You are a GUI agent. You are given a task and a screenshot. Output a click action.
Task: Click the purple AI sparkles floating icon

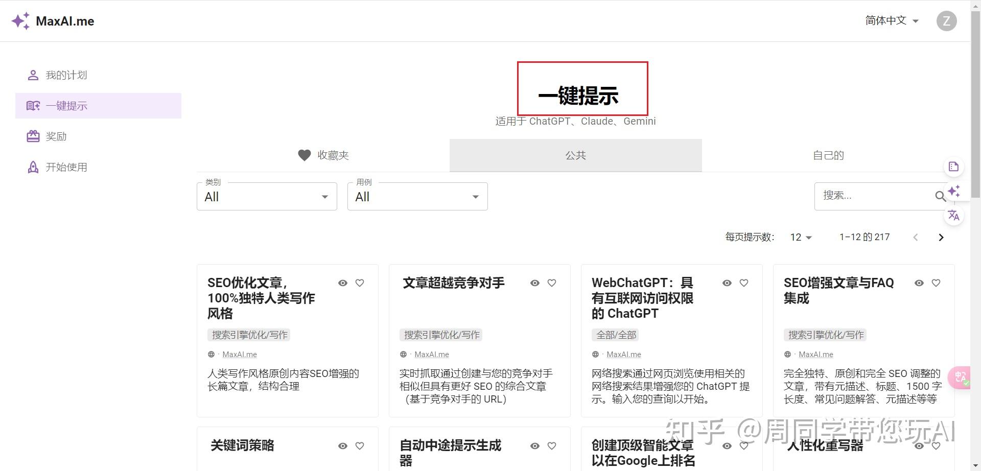(954, 191)
